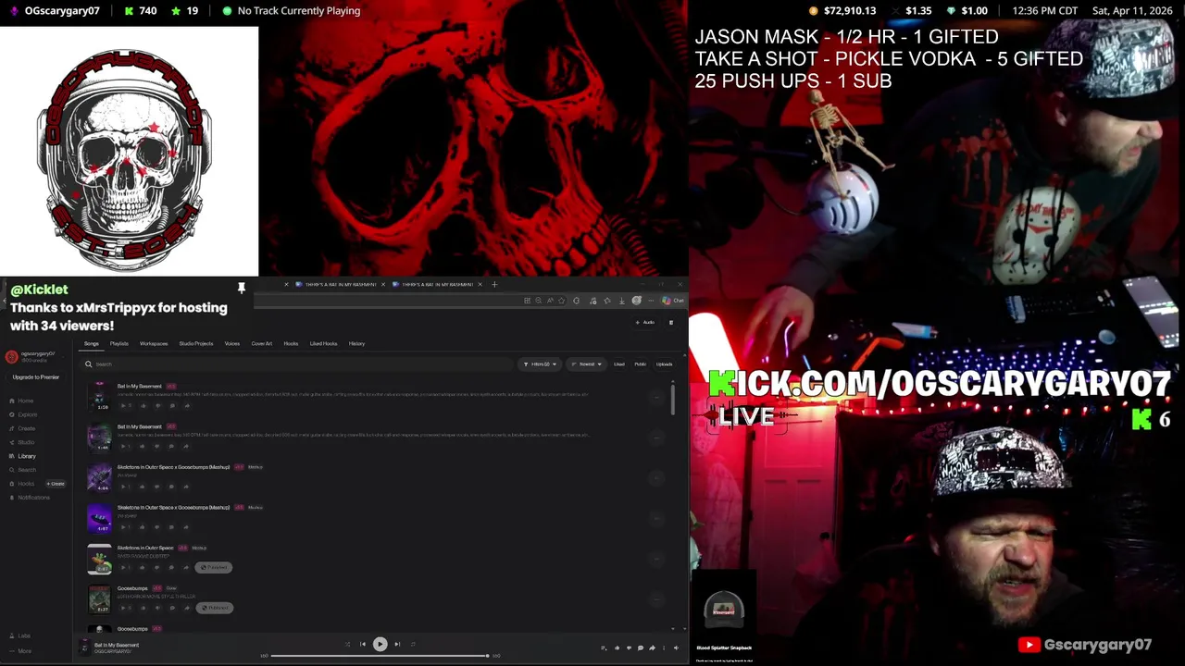Open Explore in the Suno sidebar
Viewport: 1185px width, 666px height.
click(x=23, y=414)
